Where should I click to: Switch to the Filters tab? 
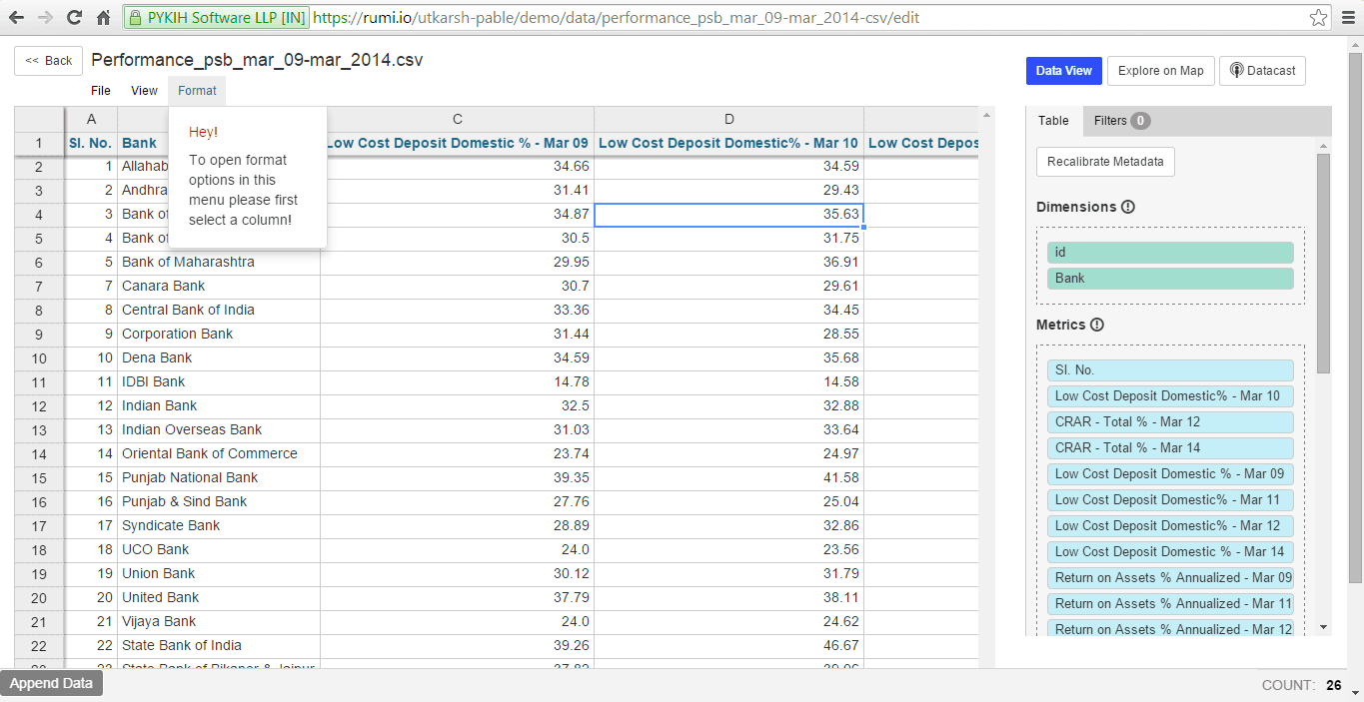1121,121
